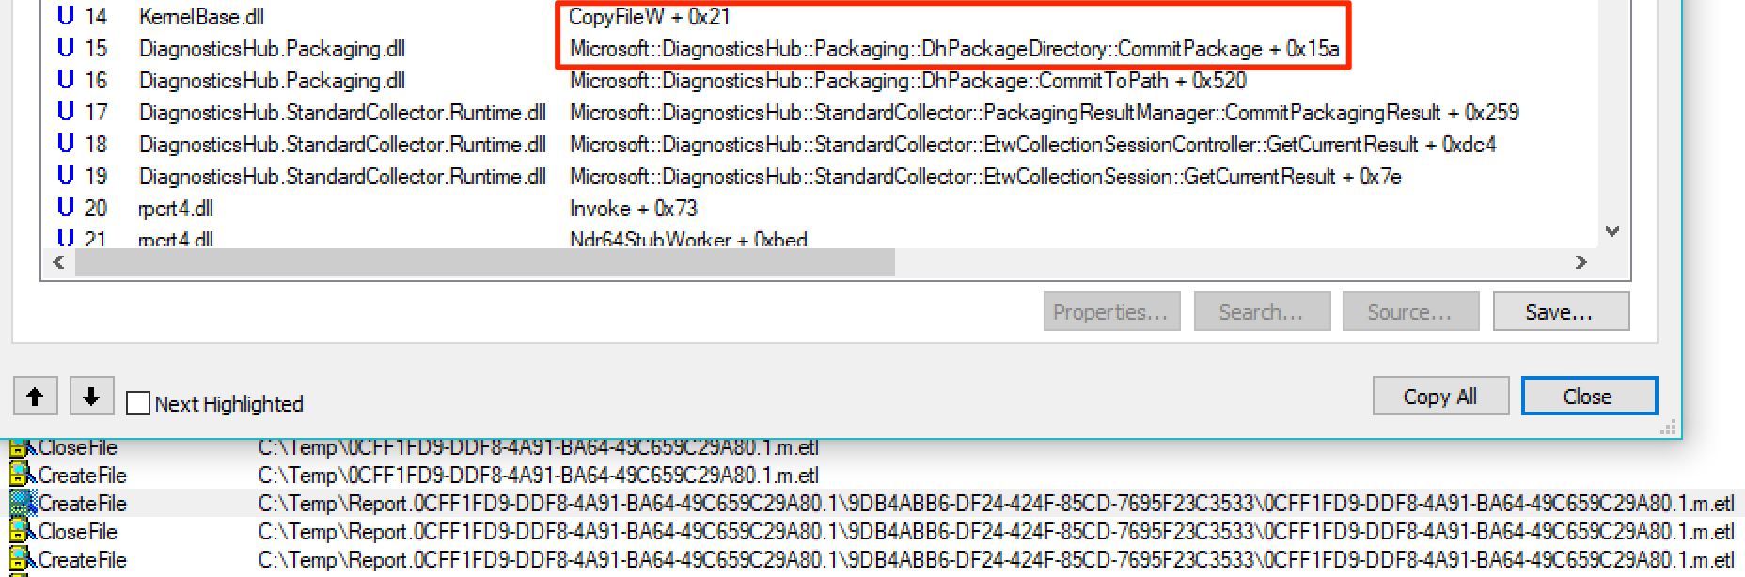Click the greyed Properties... button
This screenshot has height=577, width=1745.
point(1110,312)
